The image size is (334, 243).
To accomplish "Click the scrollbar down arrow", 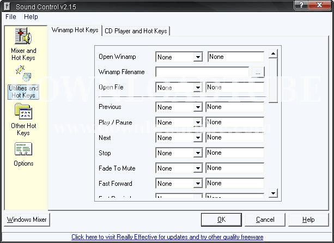I will point(274,193).
